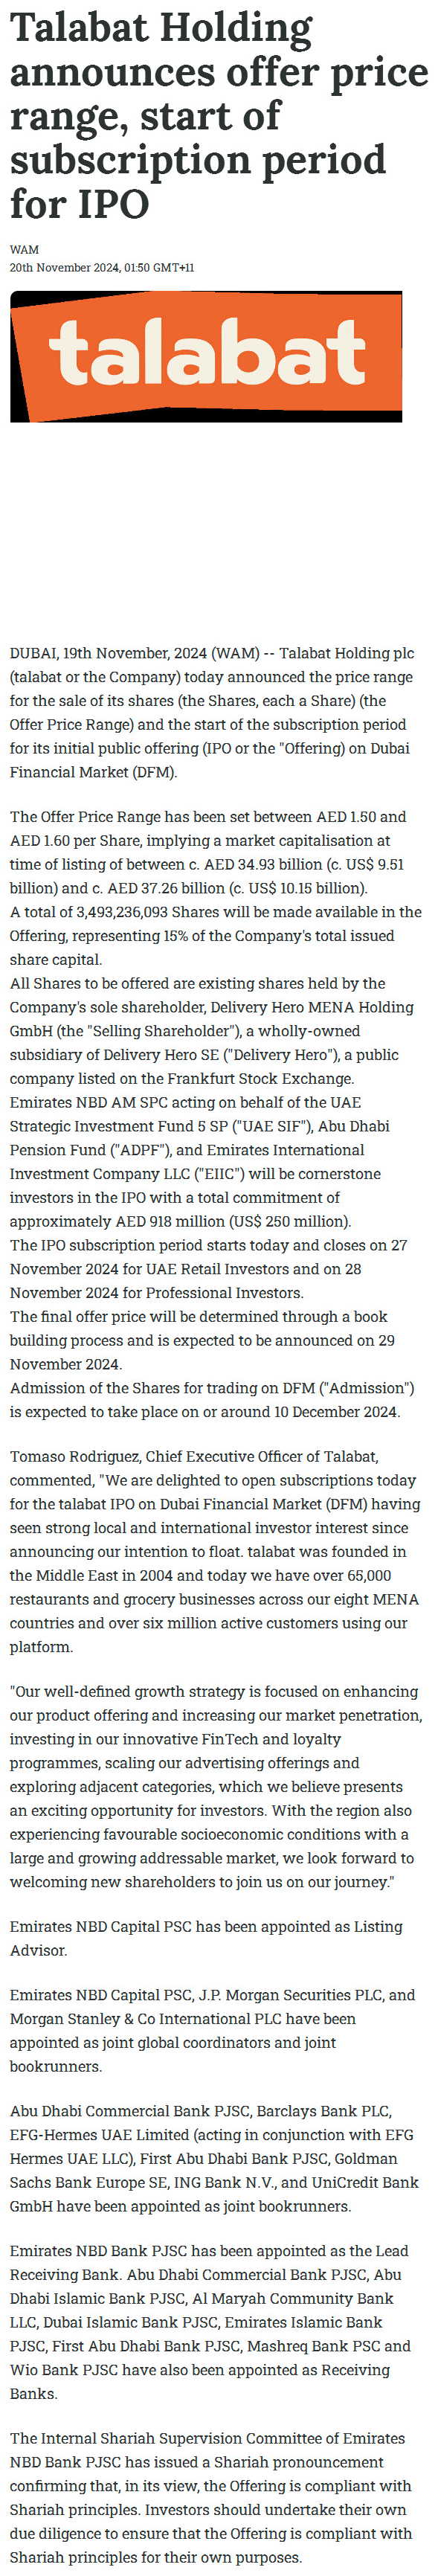Screen dimensions: 438x2576
Task: Open the orange talabat logo image
Action: 206,357
